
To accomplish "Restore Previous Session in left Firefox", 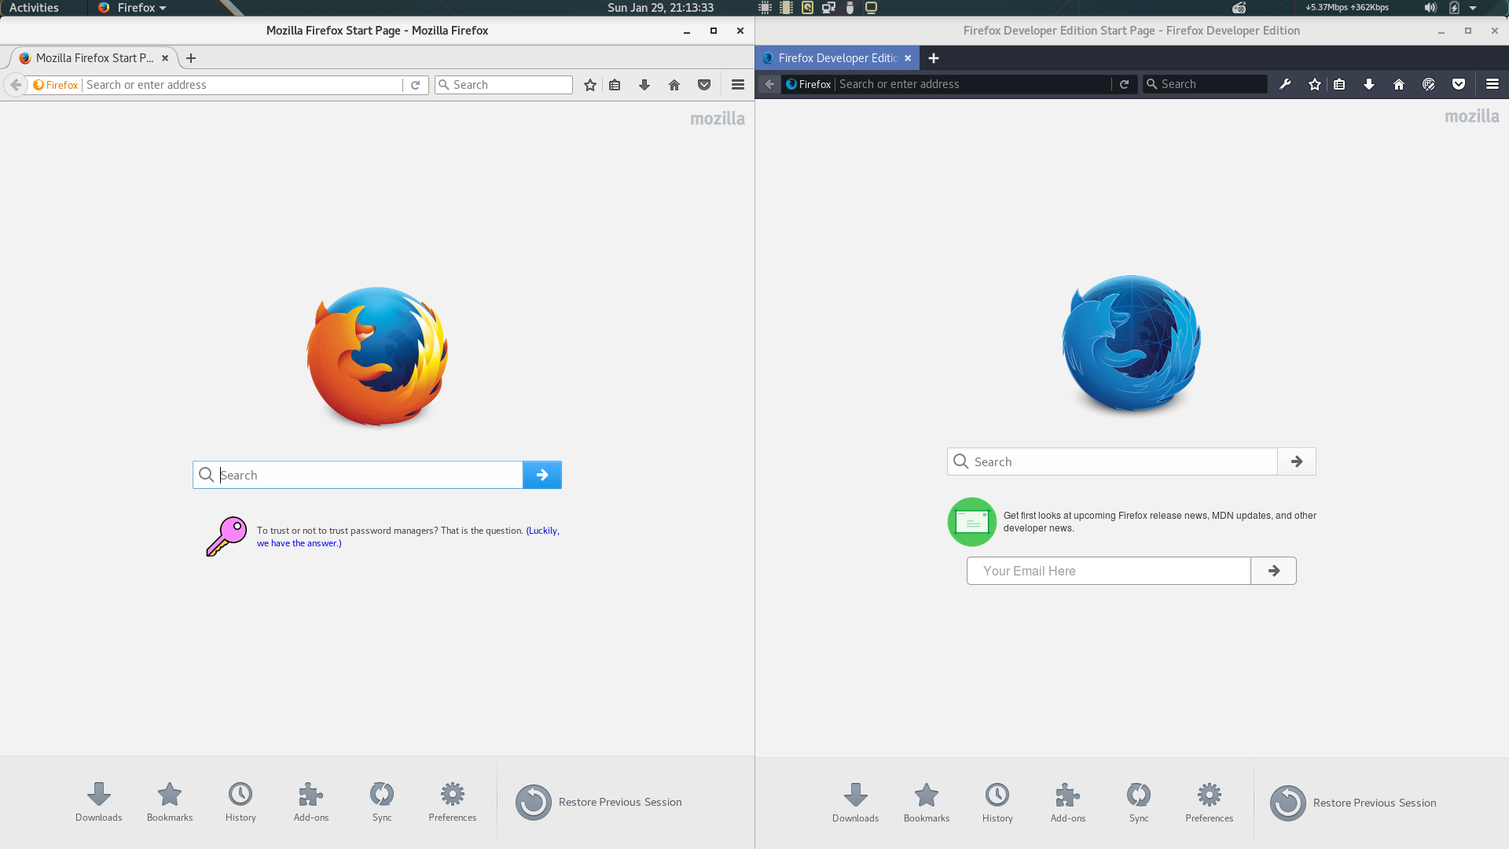I will click(599, 802).
